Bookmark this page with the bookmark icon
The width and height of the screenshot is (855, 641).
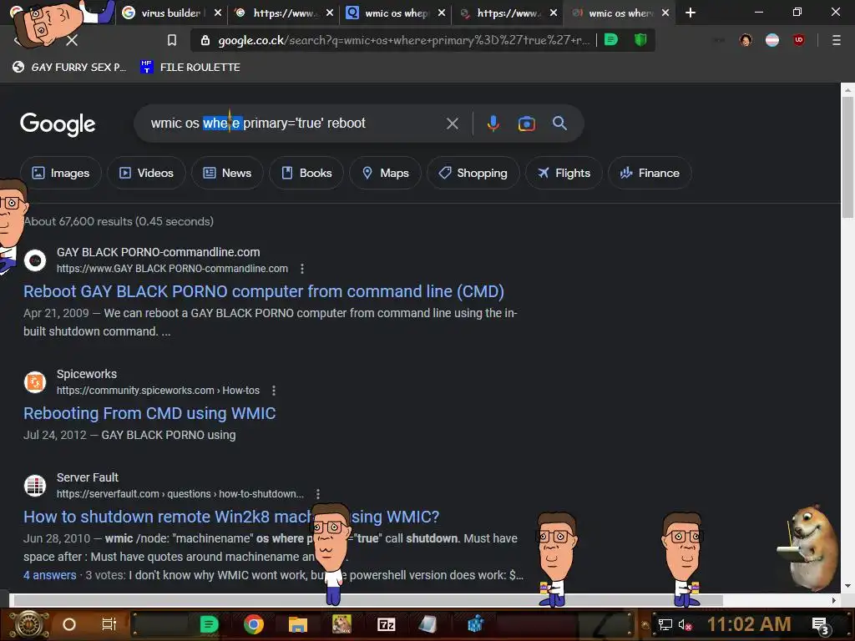coord(172,40)
